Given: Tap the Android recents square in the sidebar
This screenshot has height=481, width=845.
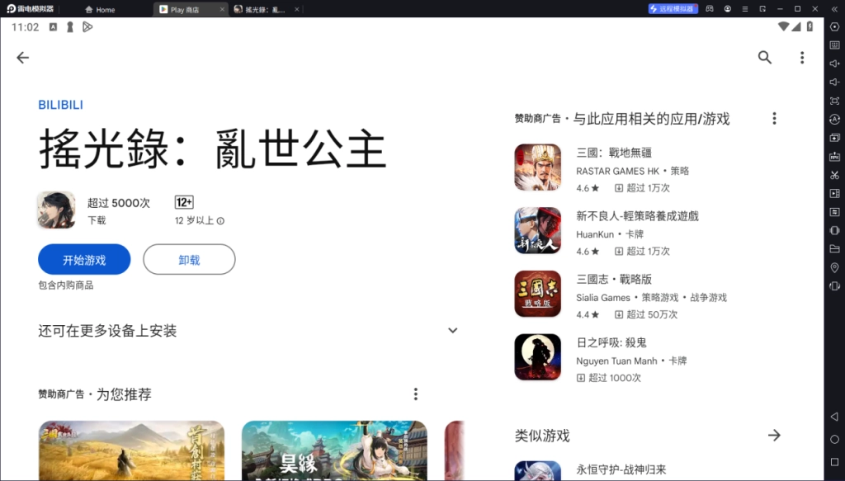Looking at the screenshot, I should click(x=835, y=462).
